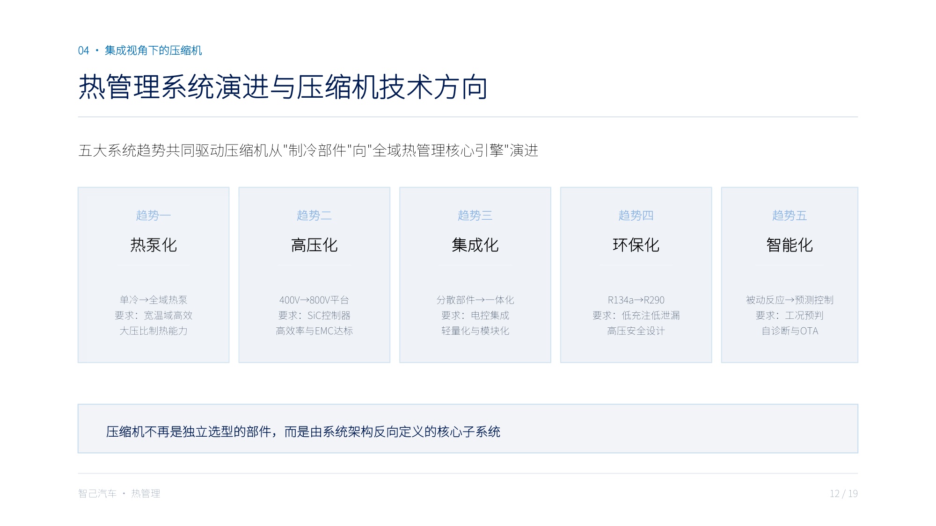Select the 智能化 heading

click(x=790, y=245)
